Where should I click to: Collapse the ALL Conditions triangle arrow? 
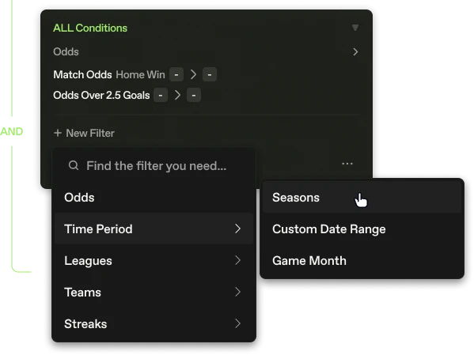(355, 28)
